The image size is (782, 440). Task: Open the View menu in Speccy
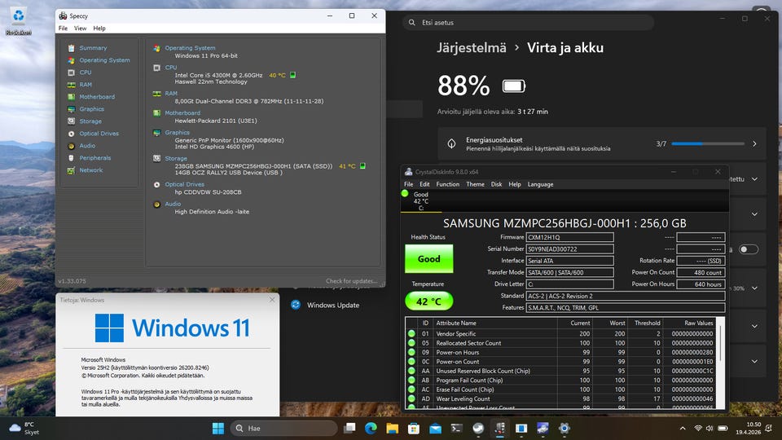click(x=81, y=29)
